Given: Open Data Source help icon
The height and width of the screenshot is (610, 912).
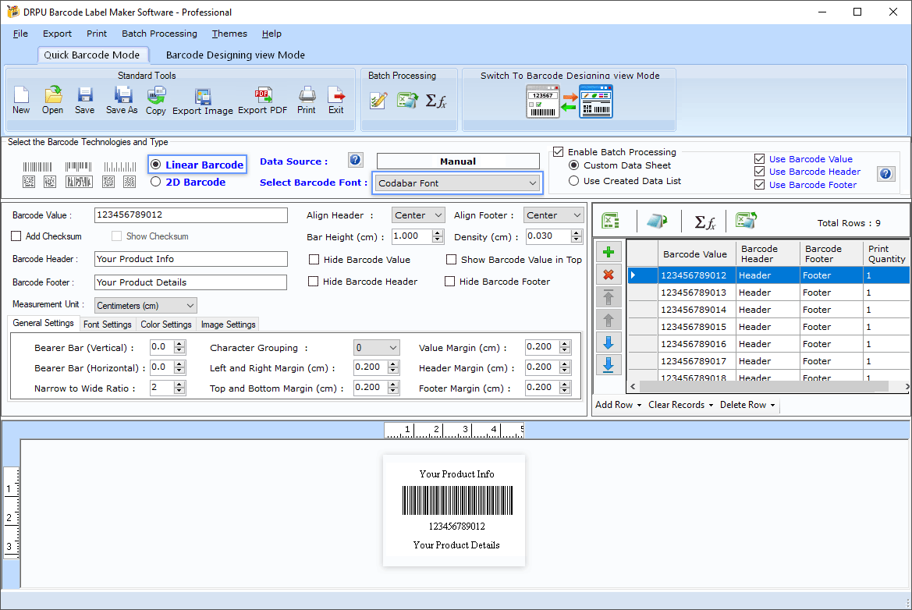Looking at the screenshot, I should [x=356, y=160].
